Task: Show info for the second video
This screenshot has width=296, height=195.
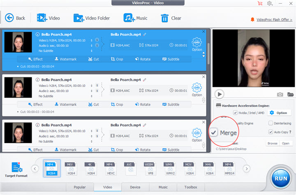Action: [37, 80]
